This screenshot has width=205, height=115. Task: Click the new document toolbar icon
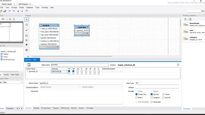(x=27, y=11)
